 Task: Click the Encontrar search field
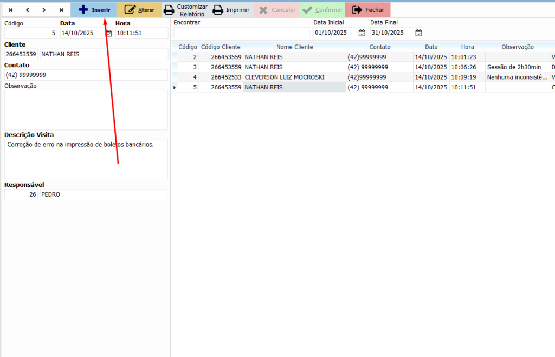coord(241,33)
